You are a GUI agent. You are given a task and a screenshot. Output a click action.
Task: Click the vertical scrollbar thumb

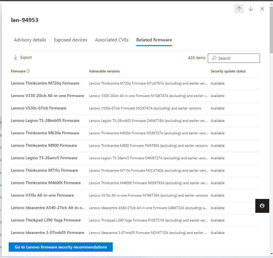pos(271,30)
